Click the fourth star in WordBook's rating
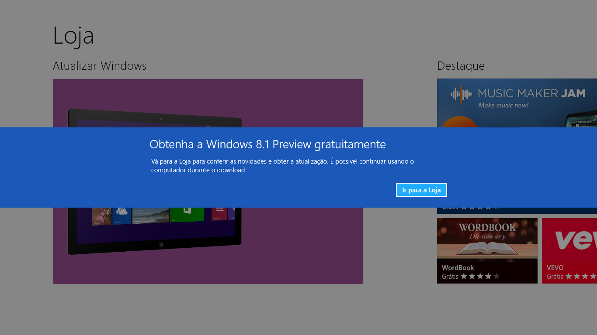This screenshot has width=597, height=335. click(x=488, y=276)
